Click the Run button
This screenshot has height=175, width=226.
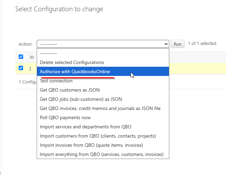[x=177, y=44]
